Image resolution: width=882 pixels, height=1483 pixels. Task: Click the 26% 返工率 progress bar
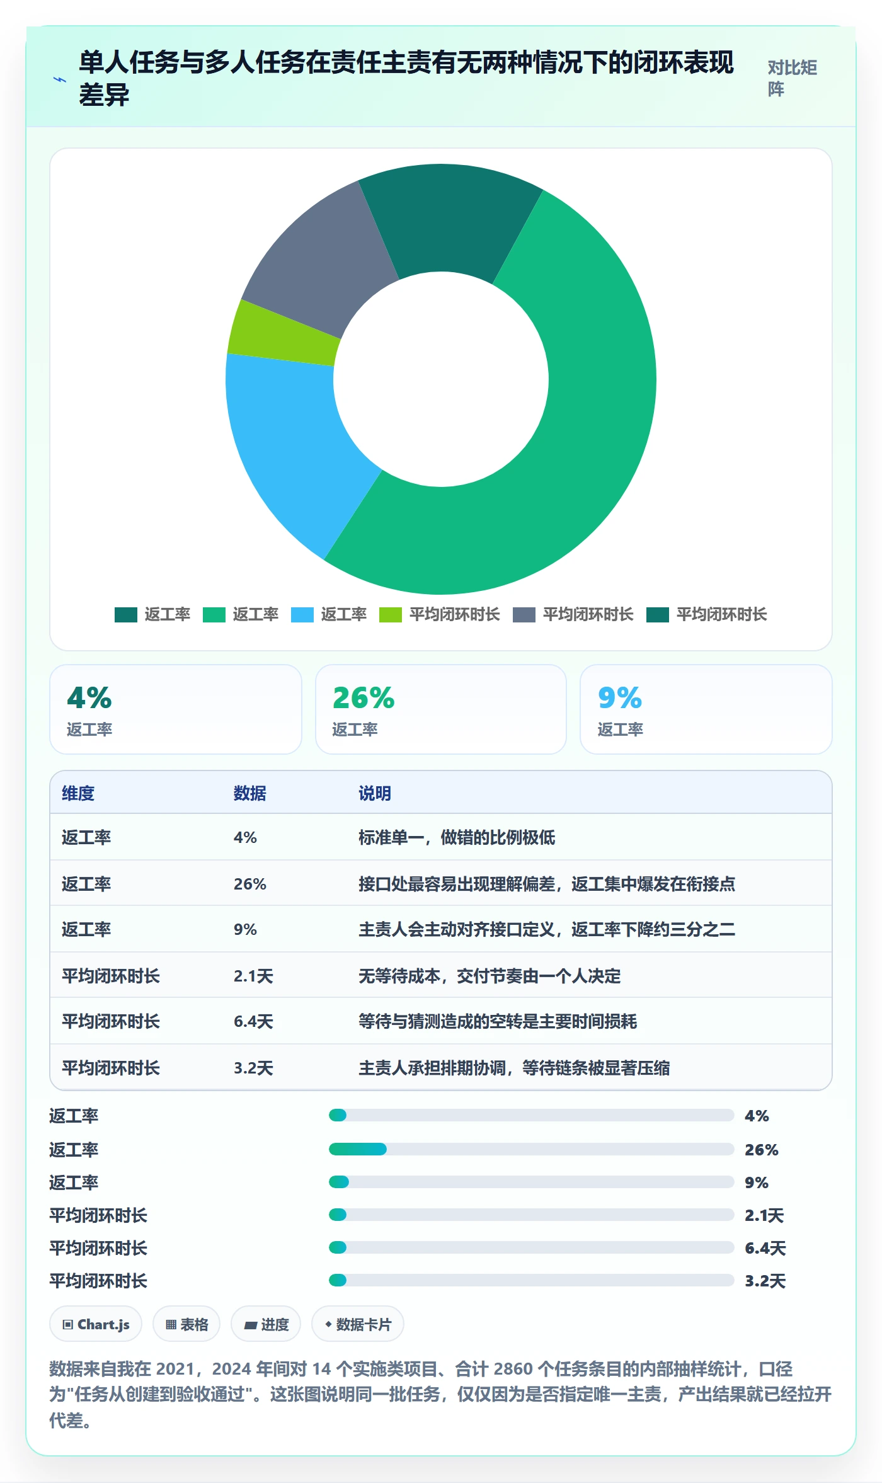coord(531,1149)
